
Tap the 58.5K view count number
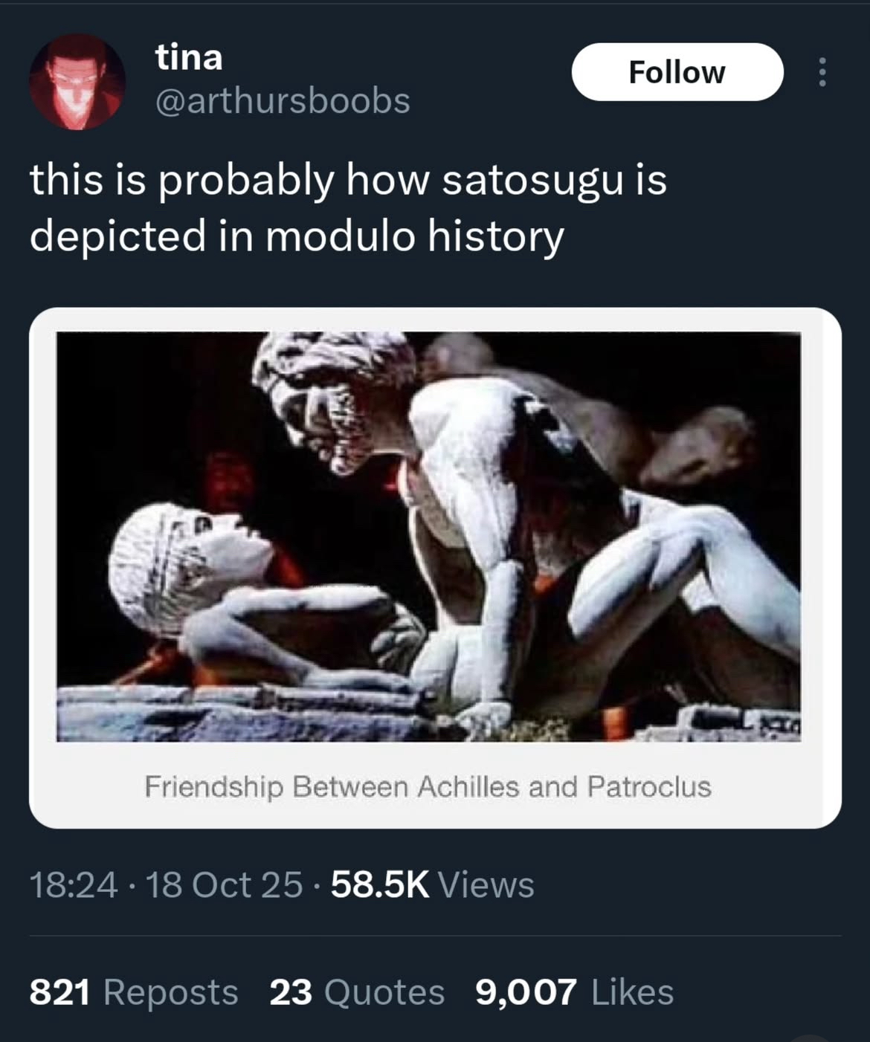pos(380,884)
